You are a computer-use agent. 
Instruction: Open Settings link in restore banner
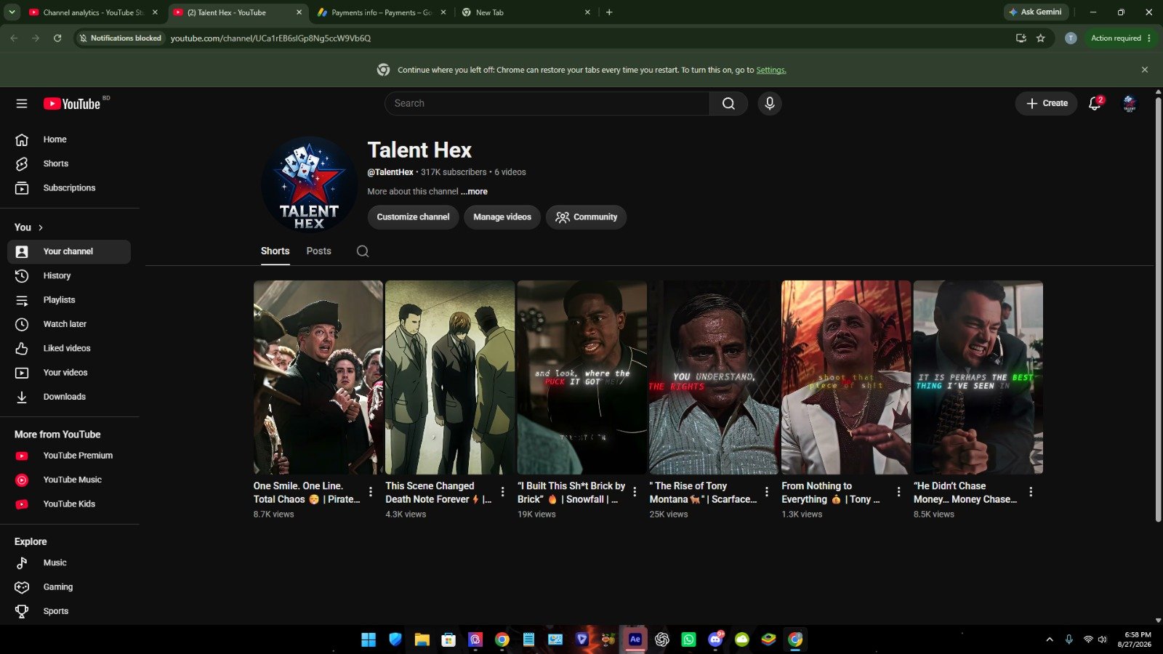point(770,70)
